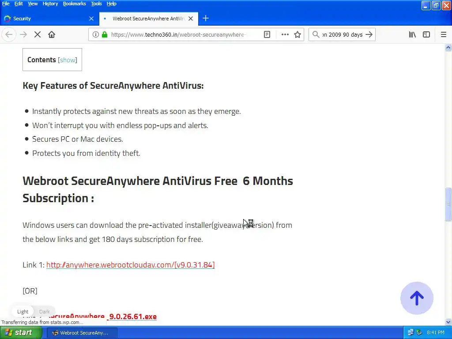Click the search box text field
The image size is (452, 339).
pos(342,34)
